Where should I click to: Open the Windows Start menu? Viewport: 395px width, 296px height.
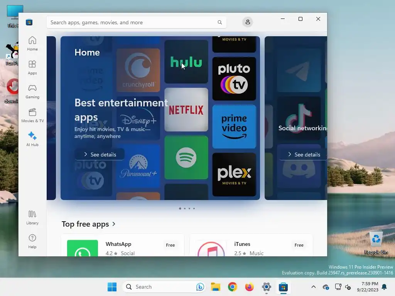tap(112, 287)
